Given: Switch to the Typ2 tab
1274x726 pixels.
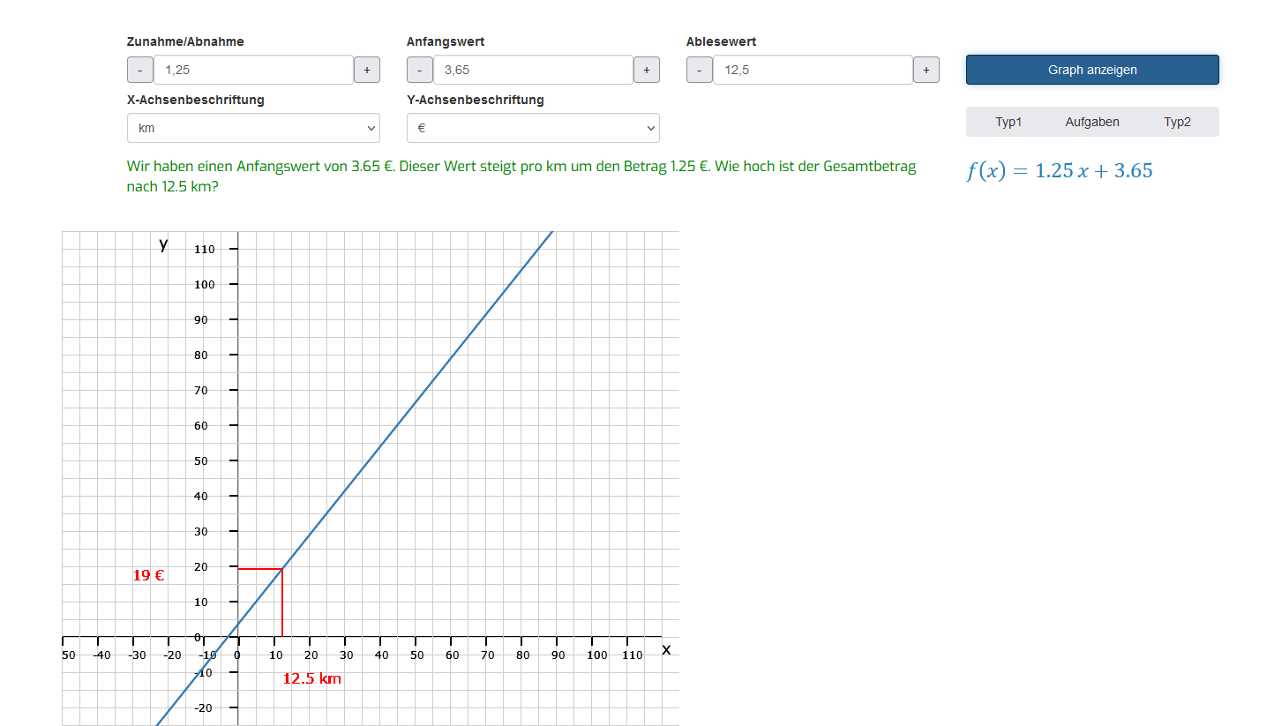Looking at the screenshot, I should (x=1177, y=123).
